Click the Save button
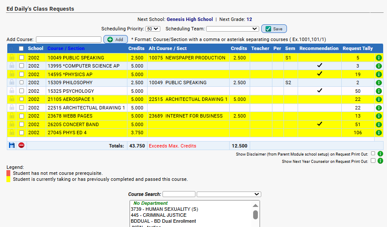The height and width of the screenshot is (227, 387). pyautogui.click(x=274, y=29)
